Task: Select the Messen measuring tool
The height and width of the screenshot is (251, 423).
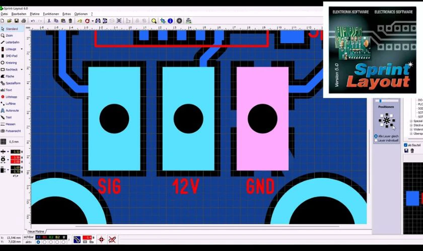Action: (x=12, y=123)
